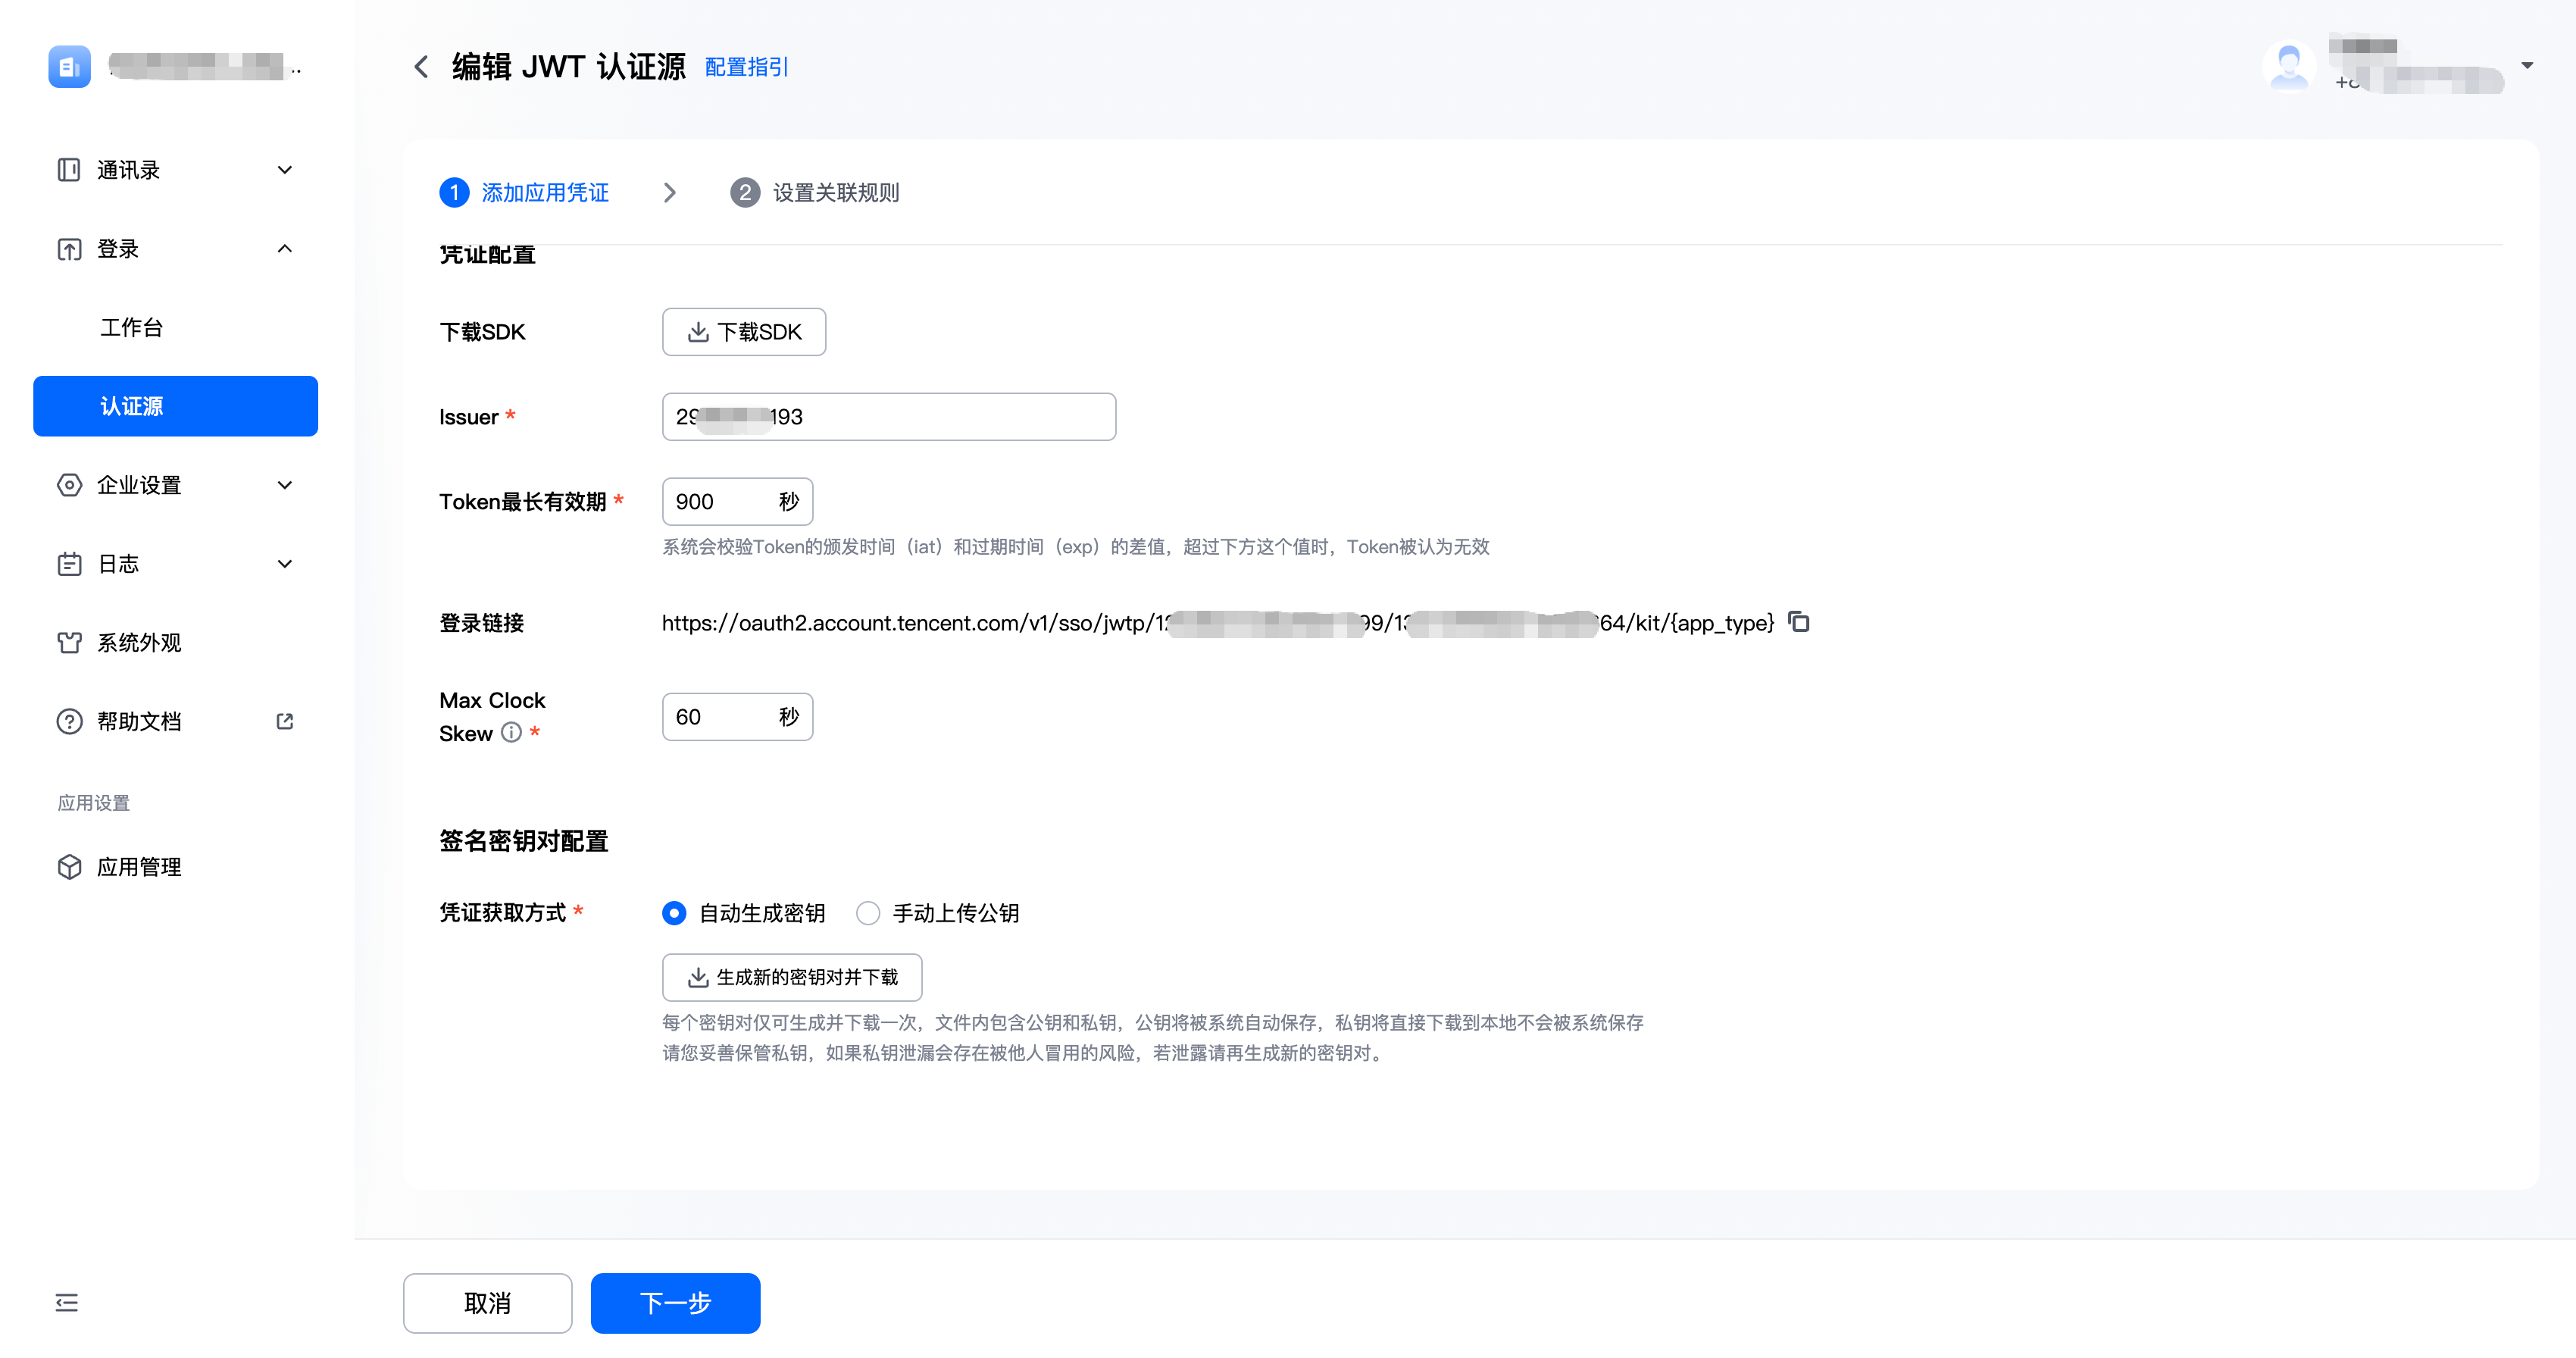Image resolution: width=2576 pixels, height=1358 pixels.
Task: Collapse the 登录 sidebar section
Action: pyautogui.click(x=284, y=249)
